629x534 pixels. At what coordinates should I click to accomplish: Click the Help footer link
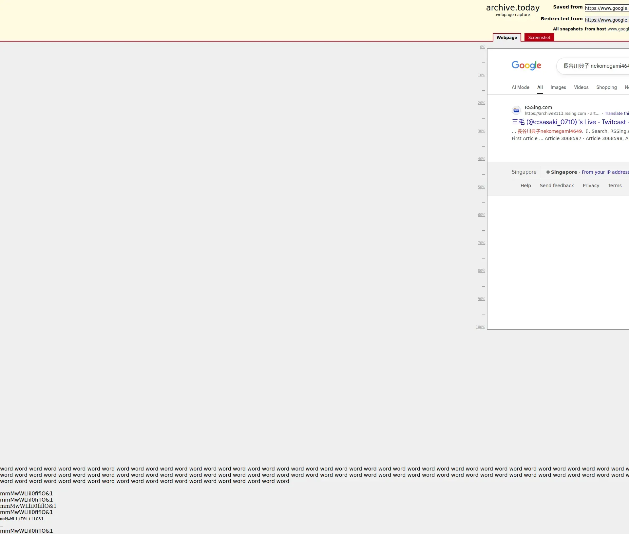click(x=525, y=186)
